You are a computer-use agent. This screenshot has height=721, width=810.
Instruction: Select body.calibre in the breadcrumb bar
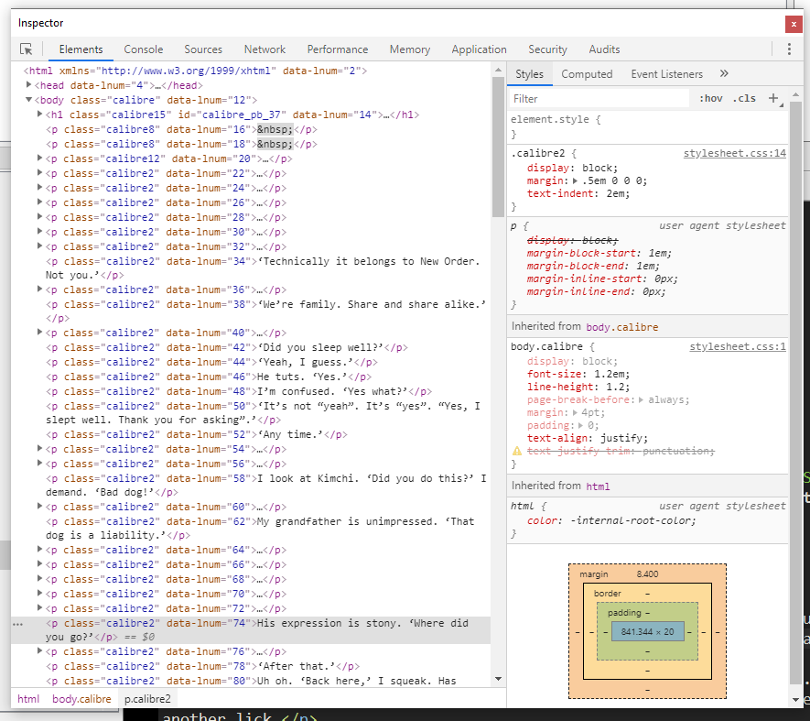click(81, 699)
